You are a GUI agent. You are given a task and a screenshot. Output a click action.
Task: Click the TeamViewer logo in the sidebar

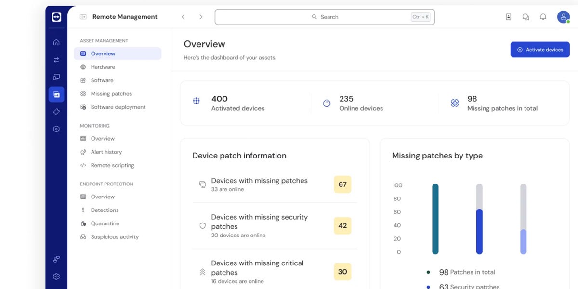pyautogui.click(x=56, y=17)
